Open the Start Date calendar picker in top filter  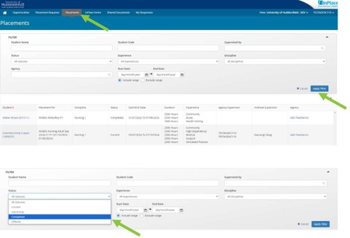[x=146, y=75]
